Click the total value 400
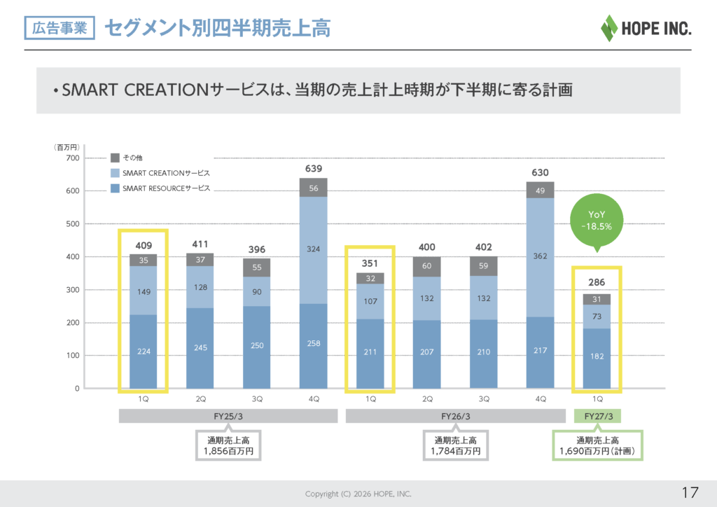The width and height of the screenshot is (717, 507). coord(426,247)
